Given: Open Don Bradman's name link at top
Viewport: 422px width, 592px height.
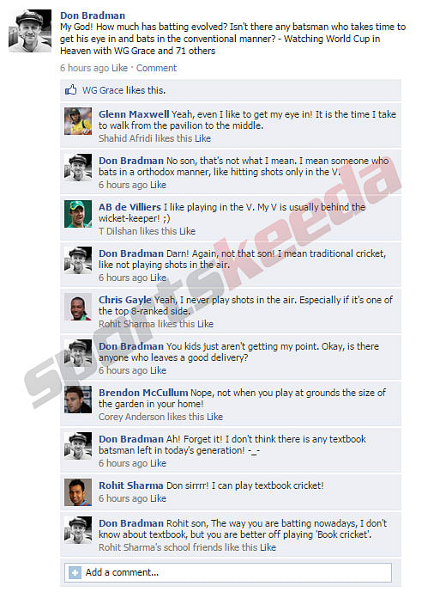Looking at the screenshot, I should (x=93, y=15).
